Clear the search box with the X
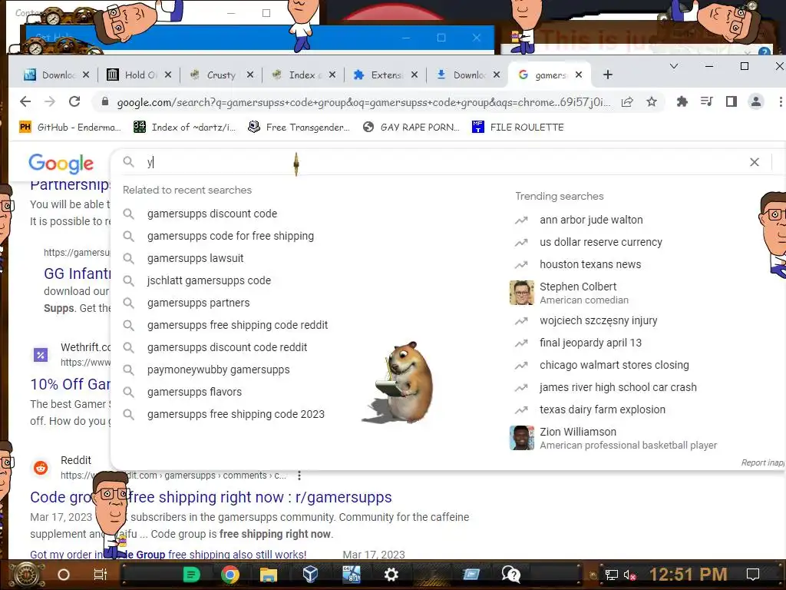 tap(755, 162)
